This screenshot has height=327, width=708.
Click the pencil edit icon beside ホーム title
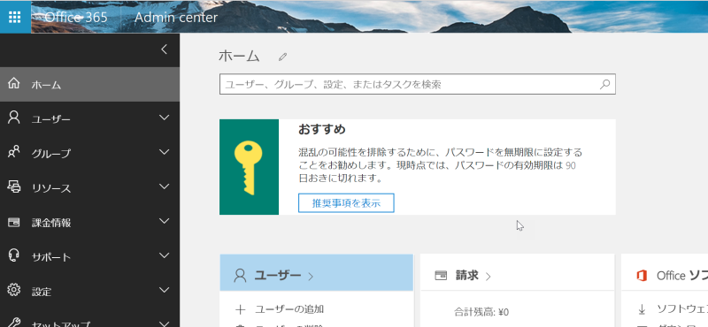[282, 57]
